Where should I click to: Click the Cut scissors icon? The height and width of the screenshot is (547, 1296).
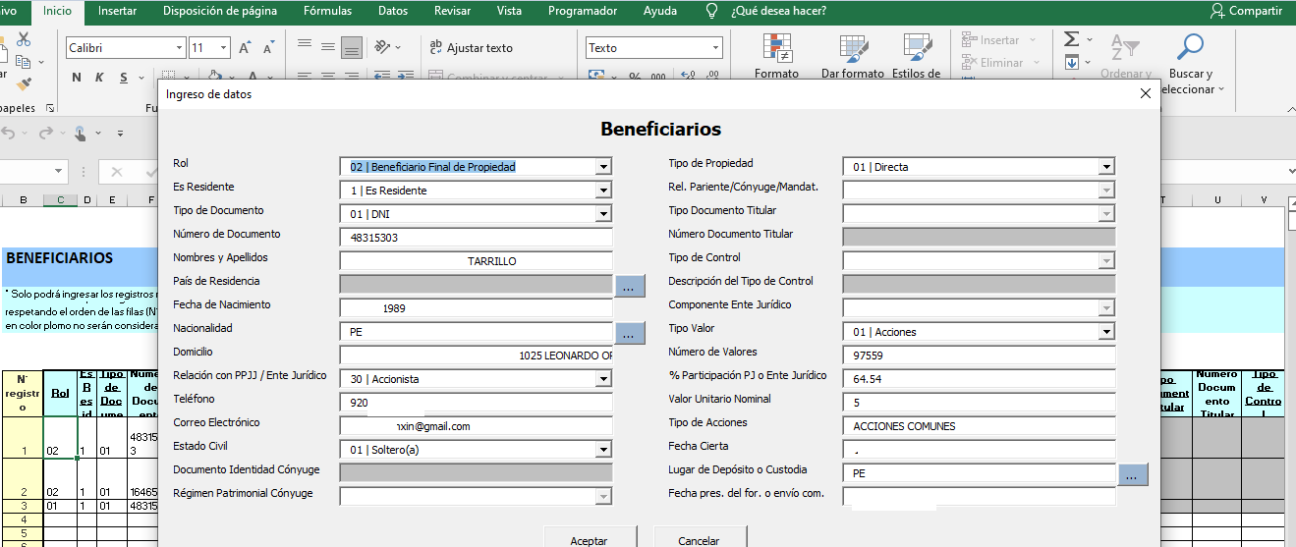(24, 39)
